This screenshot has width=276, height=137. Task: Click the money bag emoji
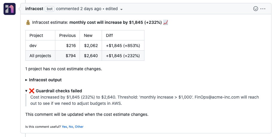[x=28, y=22]
